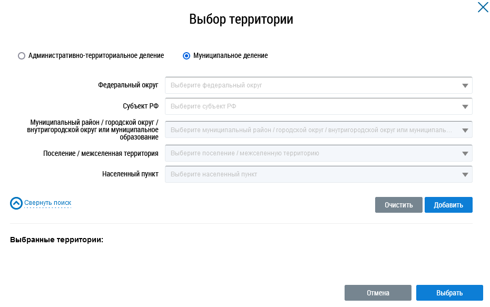Click the Выберите поселение field

pyautogui.click(x=311, y=154)
